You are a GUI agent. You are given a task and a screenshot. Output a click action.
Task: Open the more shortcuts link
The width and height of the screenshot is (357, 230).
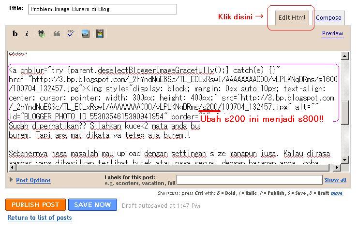337,193
